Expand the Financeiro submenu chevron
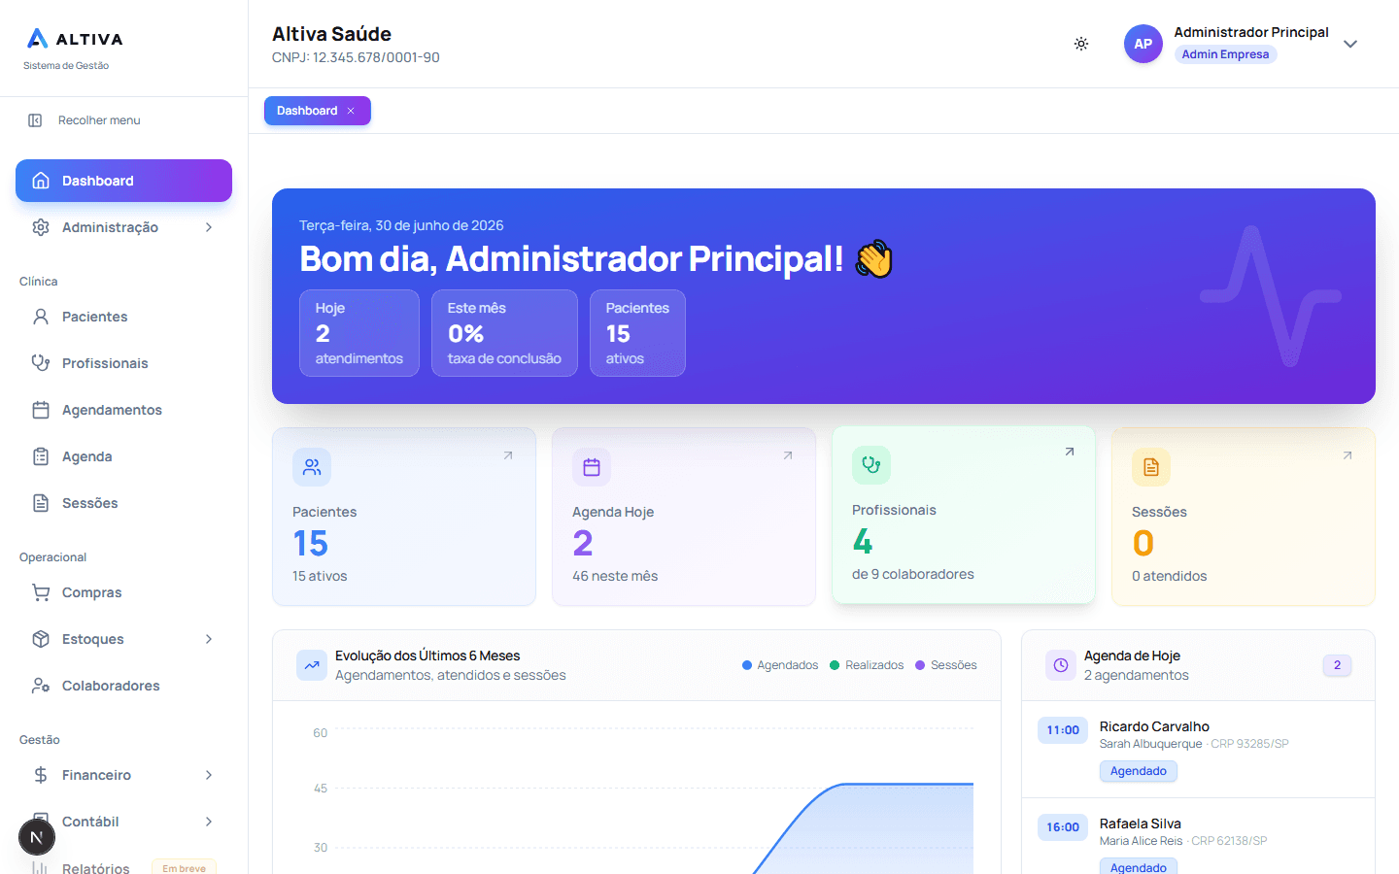The image size is (1399, 874). click(209, 775)
